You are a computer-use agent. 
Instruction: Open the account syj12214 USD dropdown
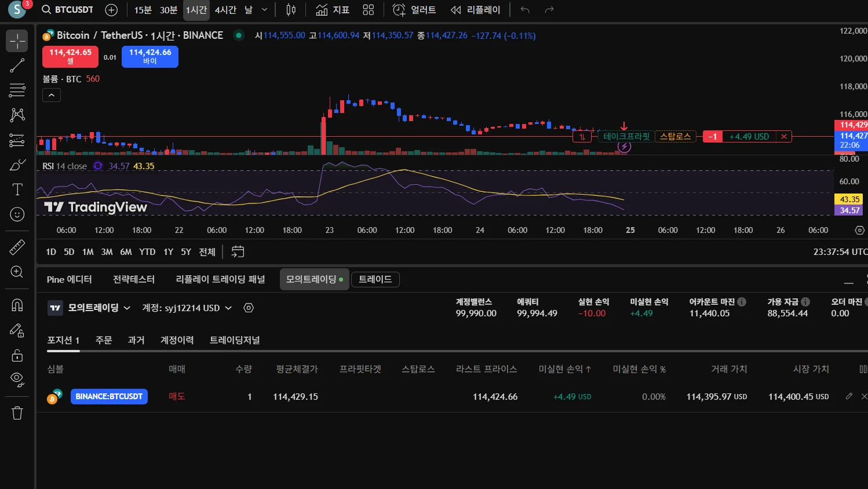pos(187,308)
